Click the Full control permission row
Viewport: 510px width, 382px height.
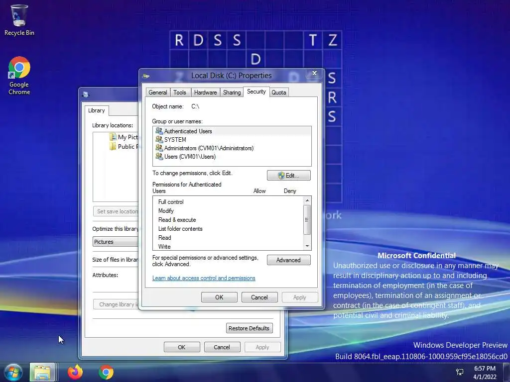point(228,202)
